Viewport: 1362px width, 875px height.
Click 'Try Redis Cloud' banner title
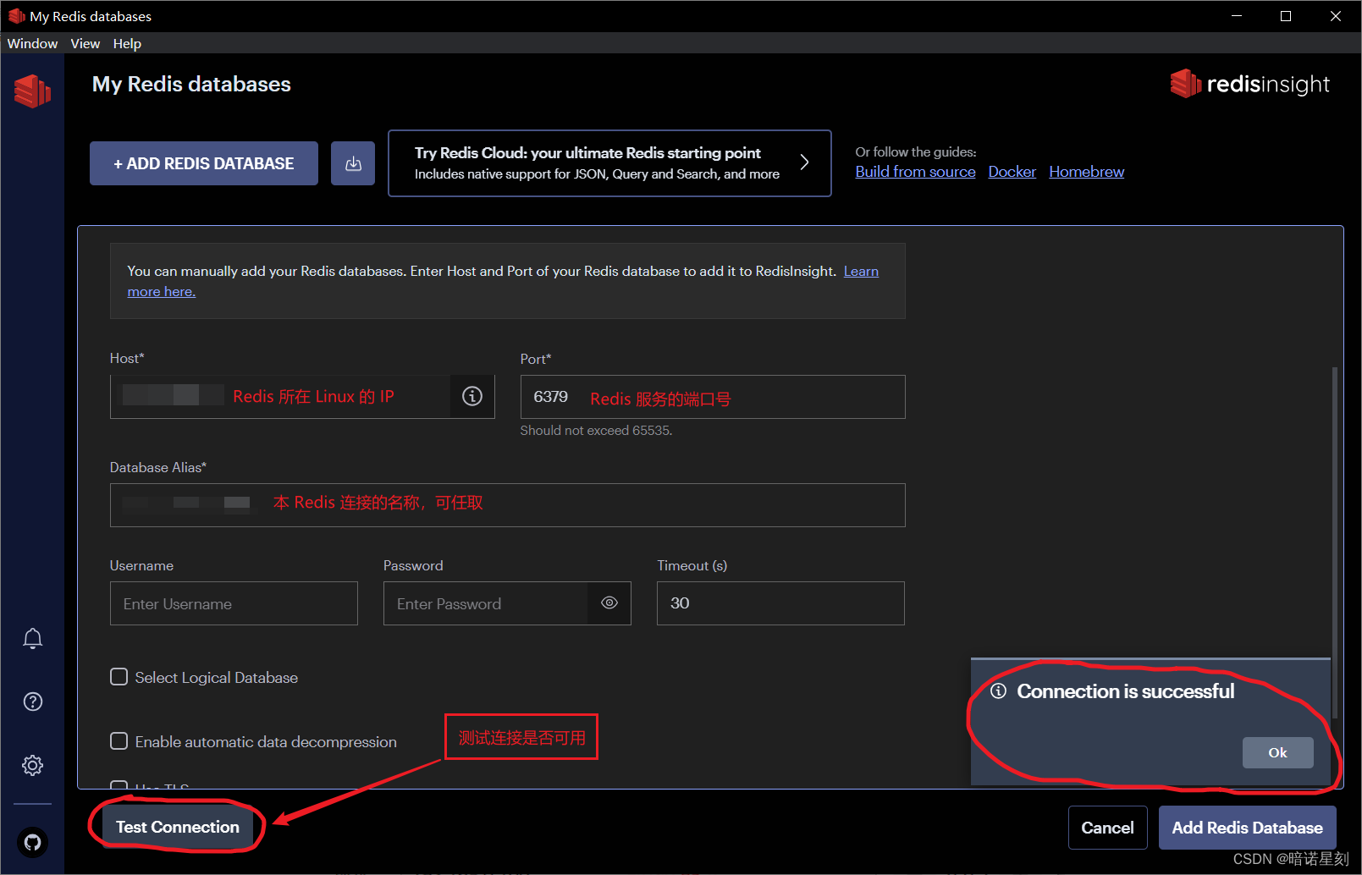pos(587,152)
